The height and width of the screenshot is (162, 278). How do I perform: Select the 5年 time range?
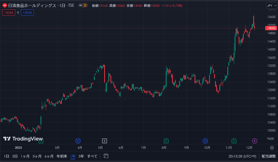click(81, 156)
